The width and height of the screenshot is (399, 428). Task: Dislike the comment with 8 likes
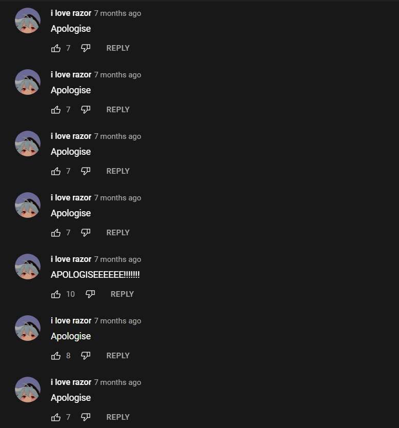[x=86, y=356]
